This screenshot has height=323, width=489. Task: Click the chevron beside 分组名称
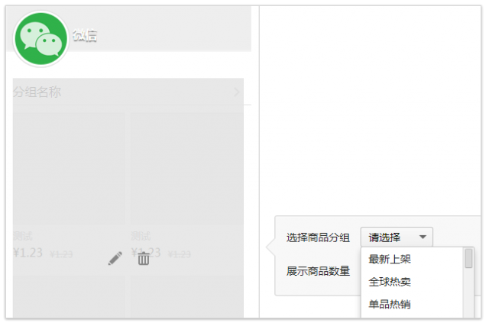click(x=237, y=92)
